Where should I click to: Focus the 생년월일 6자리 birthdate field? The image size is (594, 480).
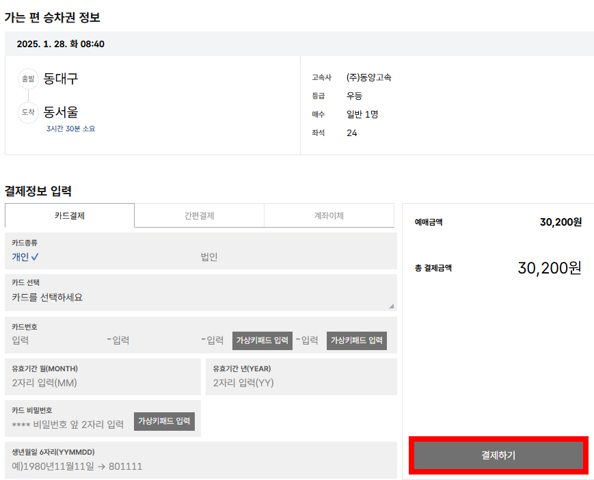coord(201,460)
